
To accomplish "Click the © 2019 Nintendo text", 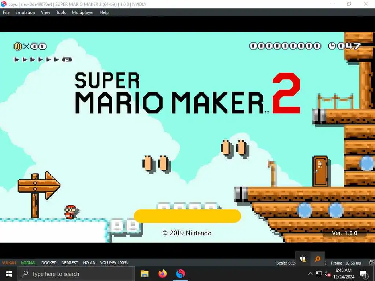I will (x=187, y=233).
